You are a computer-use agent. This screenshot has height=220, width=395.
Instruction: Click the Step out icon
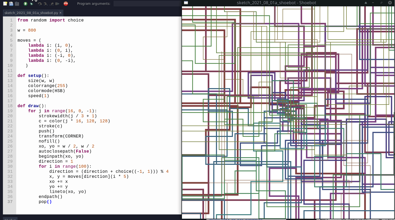[51, 4]
